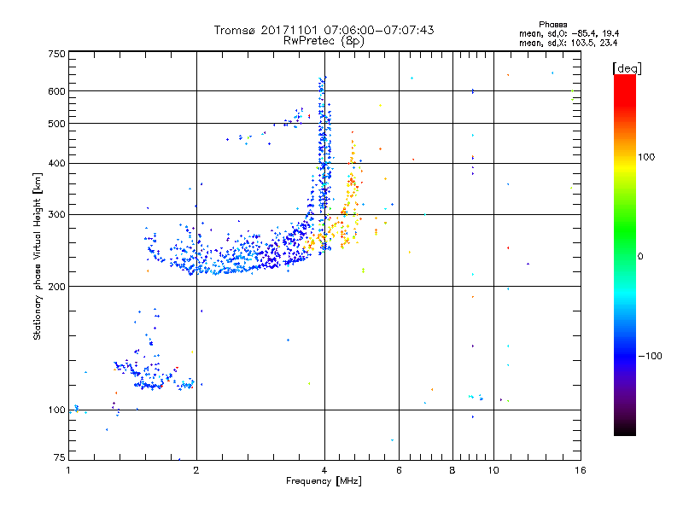Click the x-axis tick label '1'
The image size is (683, 512).
pyautogui.click(x=68, y=470)
